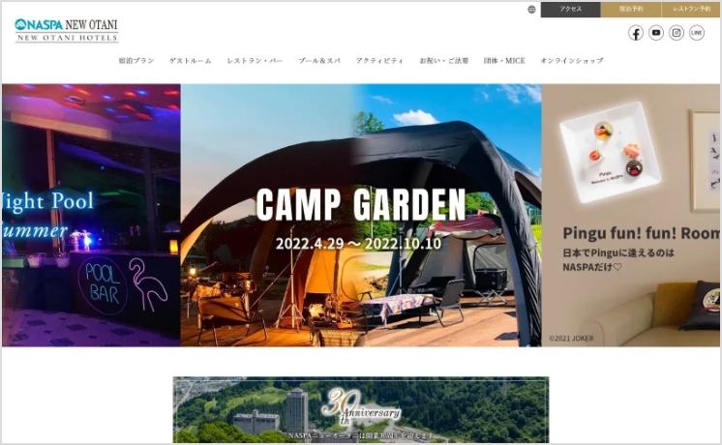Expand the アクティビティ menu

379,60
